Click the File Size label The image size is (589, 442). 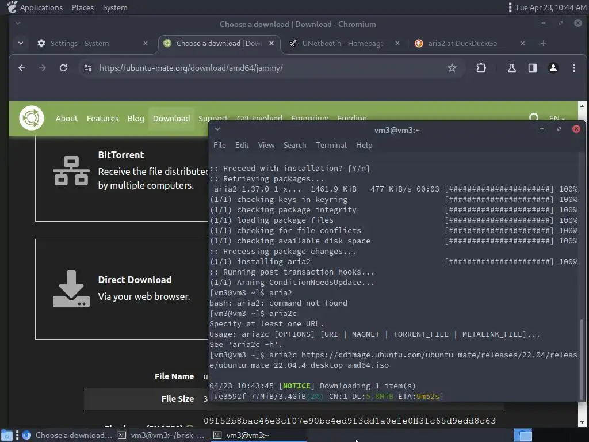pyautogui.click(x=178, y=399)
